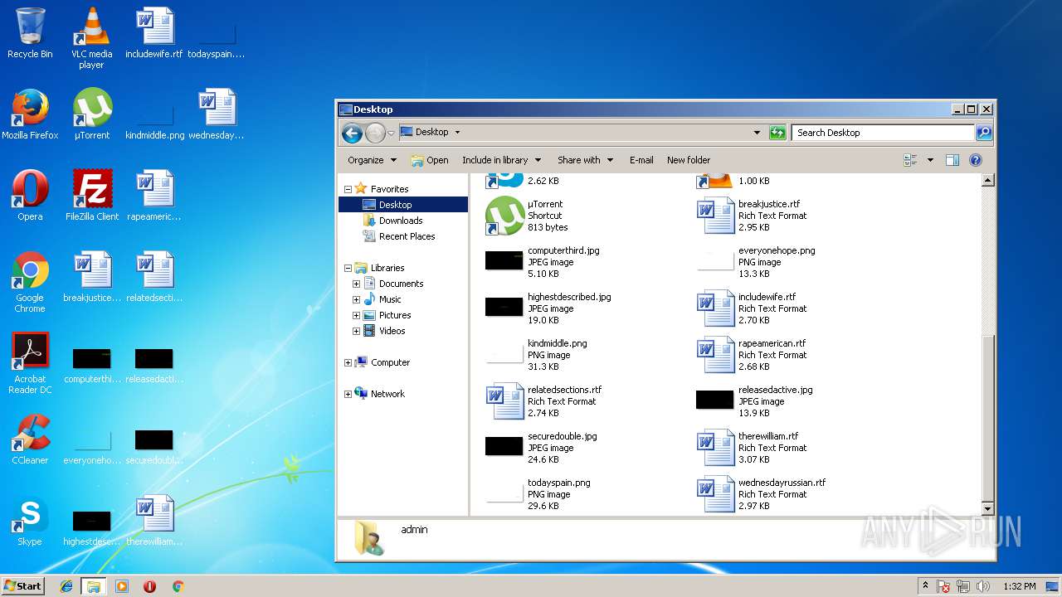Select securedouble.jpg thumbnail in file list
Screen dimensions: 1062x597
click(x=504, y=446)
